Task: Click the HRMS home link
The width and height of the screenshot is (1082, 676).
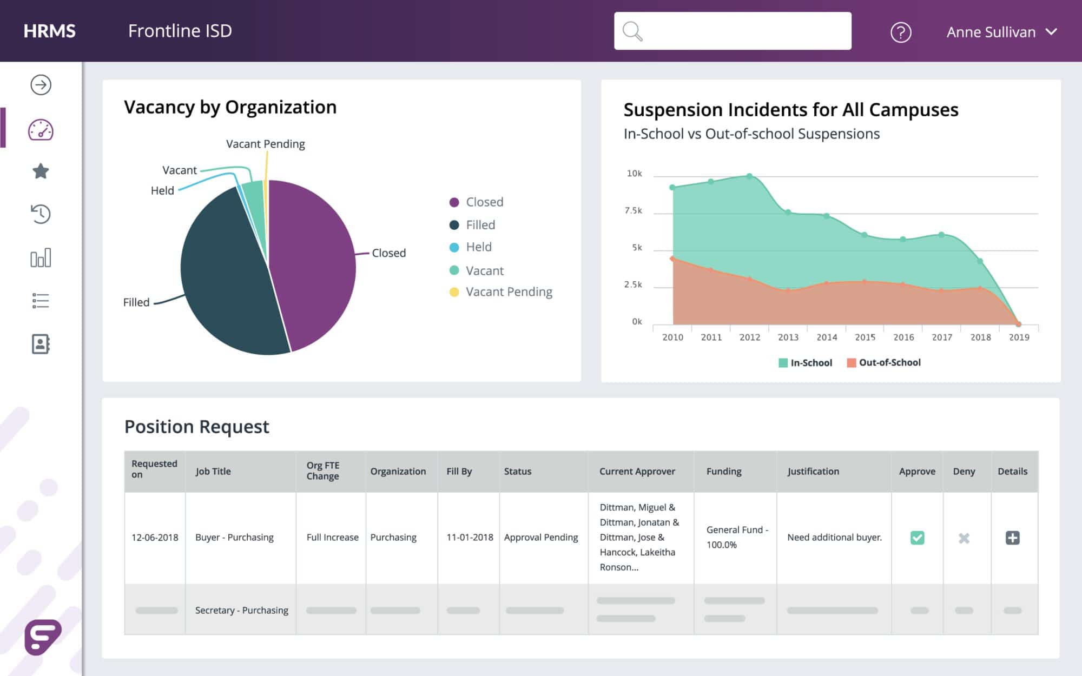Action: pos(49,31)
